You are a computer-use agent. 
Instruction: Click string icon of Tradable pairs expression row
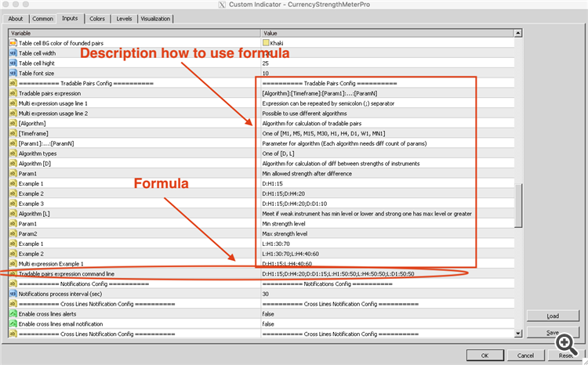(13, 93)
